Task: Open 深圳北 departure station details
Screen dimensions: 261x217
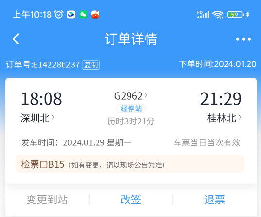Action: [x=37, y=118]
